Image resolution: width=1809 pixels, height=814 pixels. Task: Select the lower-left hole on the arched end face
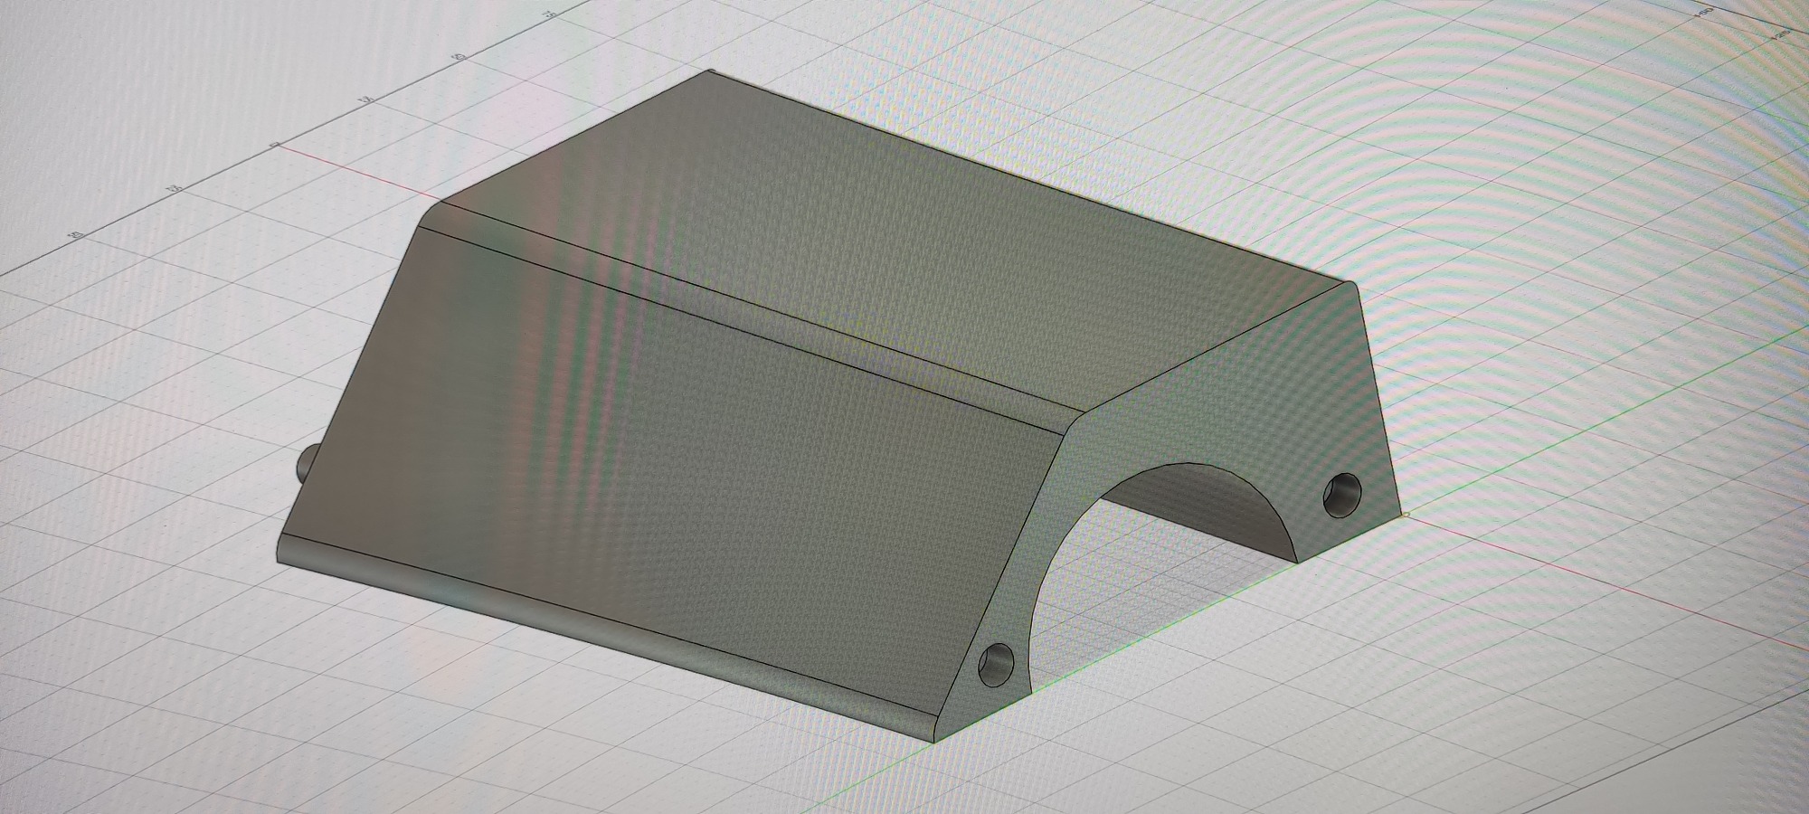tap(998, 664)
